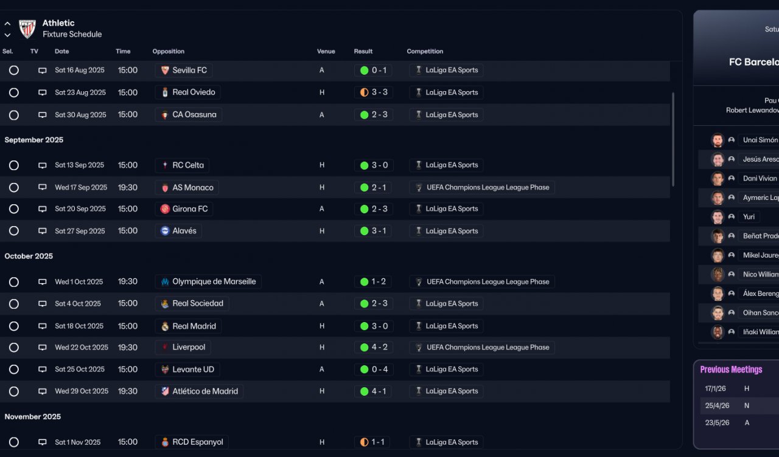
Task: Click Yuri's player portrait
Action: click(x=718, y=217)
